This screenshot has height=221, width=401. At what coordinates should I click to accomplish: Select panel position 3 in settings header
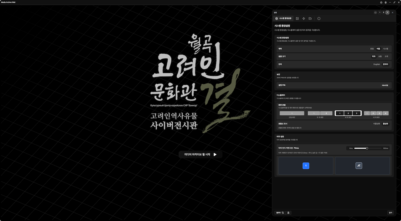(387, 13)
